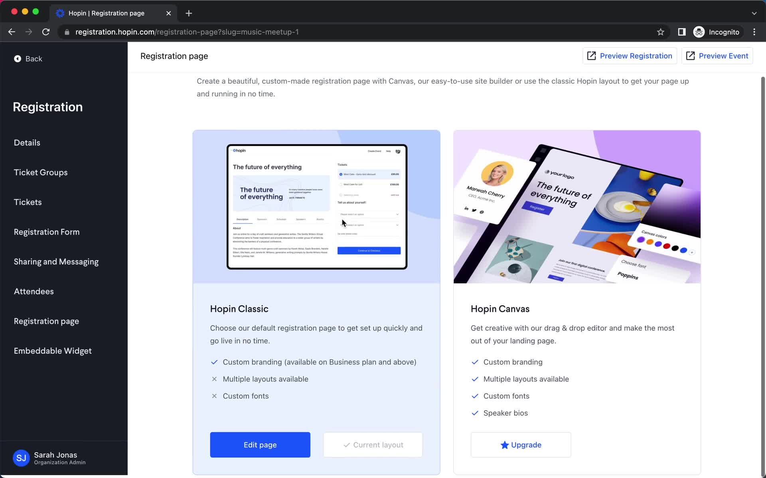Click Preview Event button
The width and height of the screenshot is (766, 478).
(x=717, y=56)
